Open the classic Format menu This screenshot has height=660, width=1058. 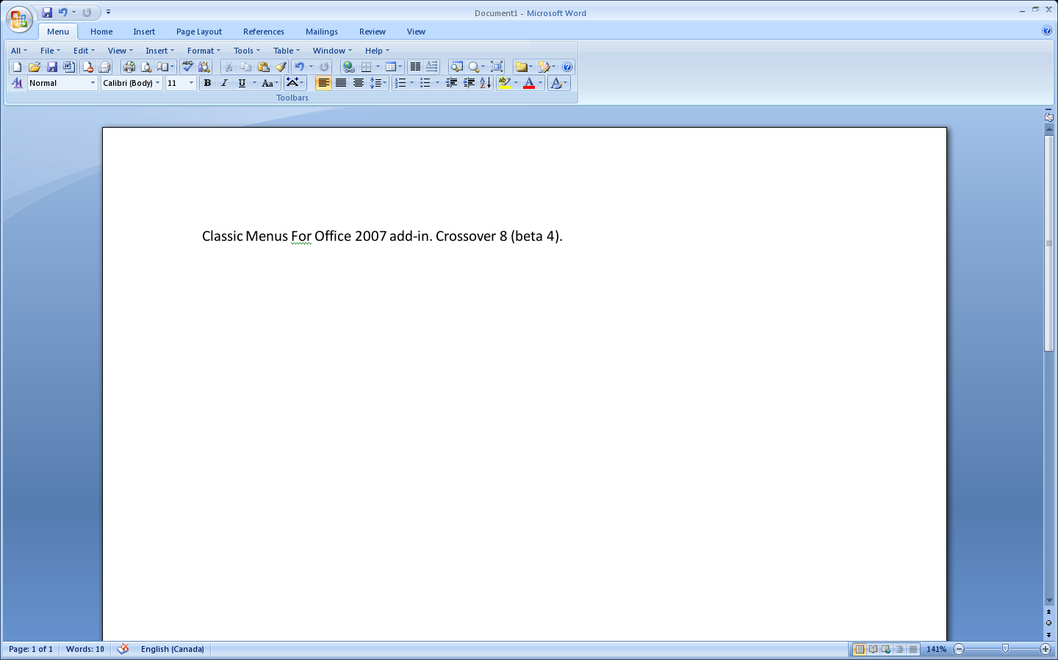[x=204, y=51]
